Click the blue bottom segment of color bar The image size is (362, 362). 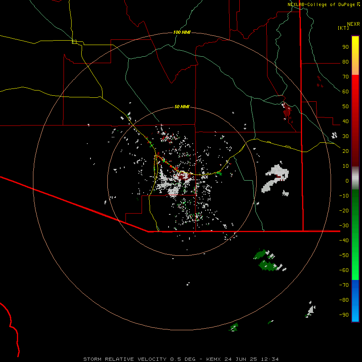(x=355, y=301)
